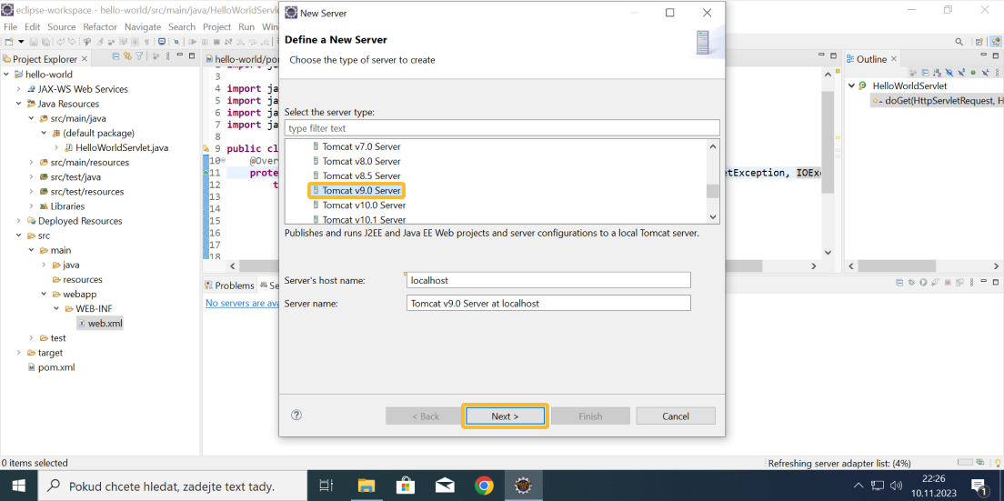The height and width of the screenshot is (501, 1004).
Task: Open the File menu
Action: coord(10,27)
